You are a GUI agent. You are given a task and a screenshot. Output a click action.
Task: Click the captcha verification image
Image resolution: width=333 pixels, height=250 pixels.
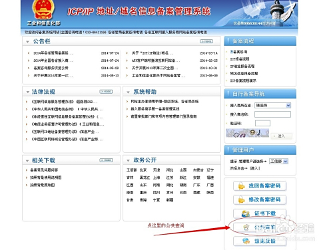(247, 133)
